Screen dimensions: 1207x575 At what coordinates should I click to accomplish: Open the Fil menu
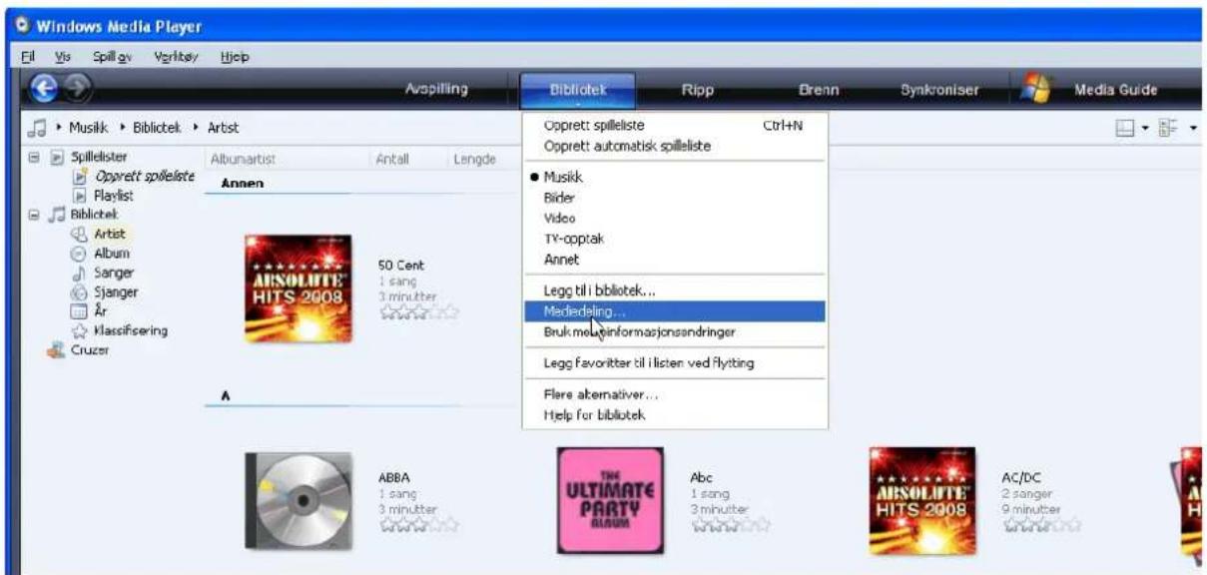(x=29, y=57)
